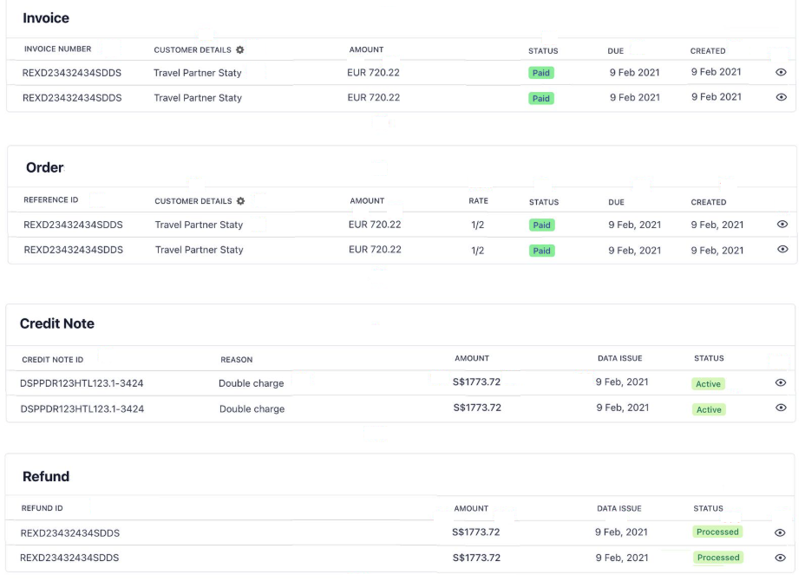View details of the second Order row via eye icon
Image resolution: width=805 pixels, height=581 pixels.
click(x=782, y=249)
